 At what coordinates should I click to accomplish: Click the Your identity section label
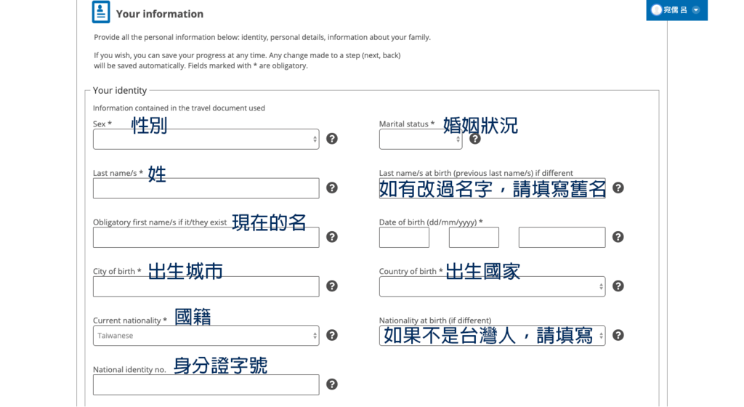coord(120,90)
